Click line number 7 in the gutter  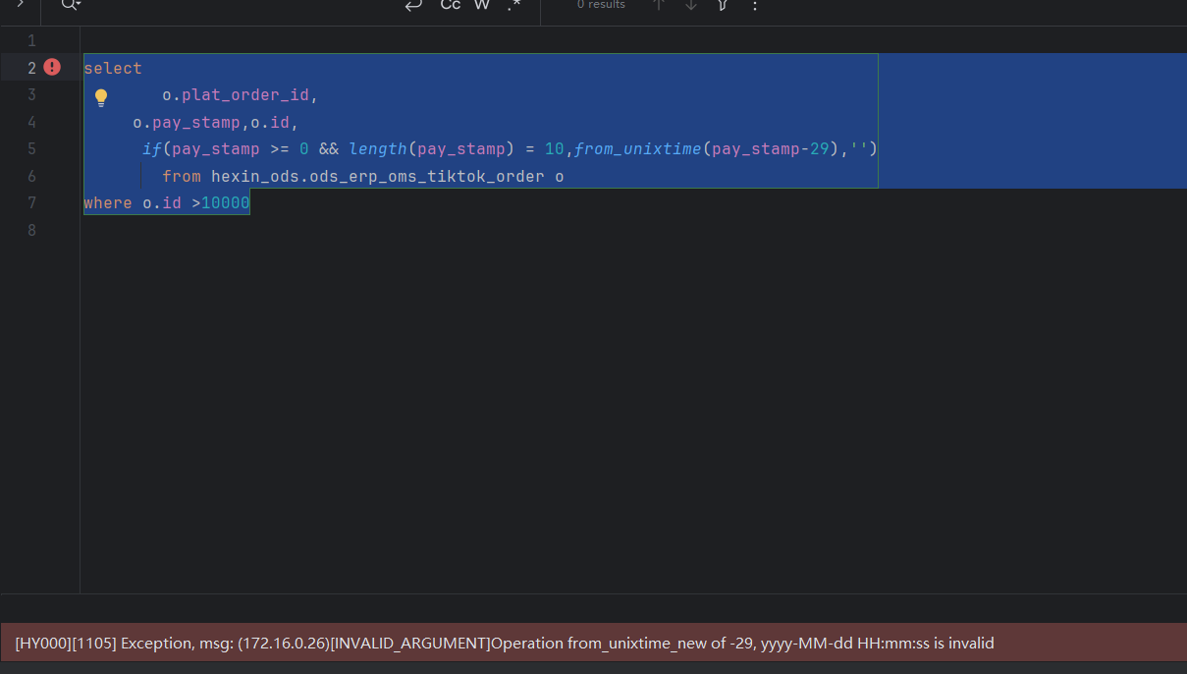tap(31, 203)
